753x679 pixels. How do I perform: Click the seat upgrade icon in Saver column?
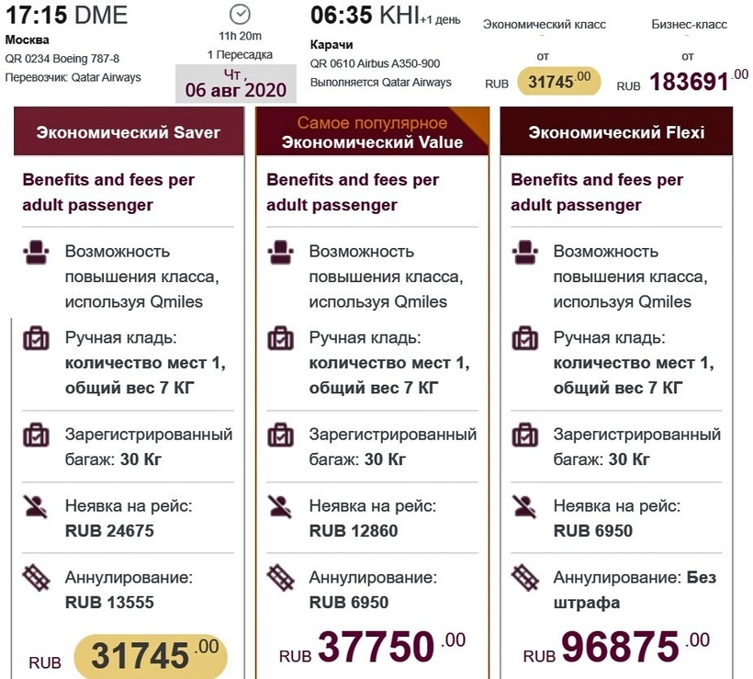(x=36, y=252)
